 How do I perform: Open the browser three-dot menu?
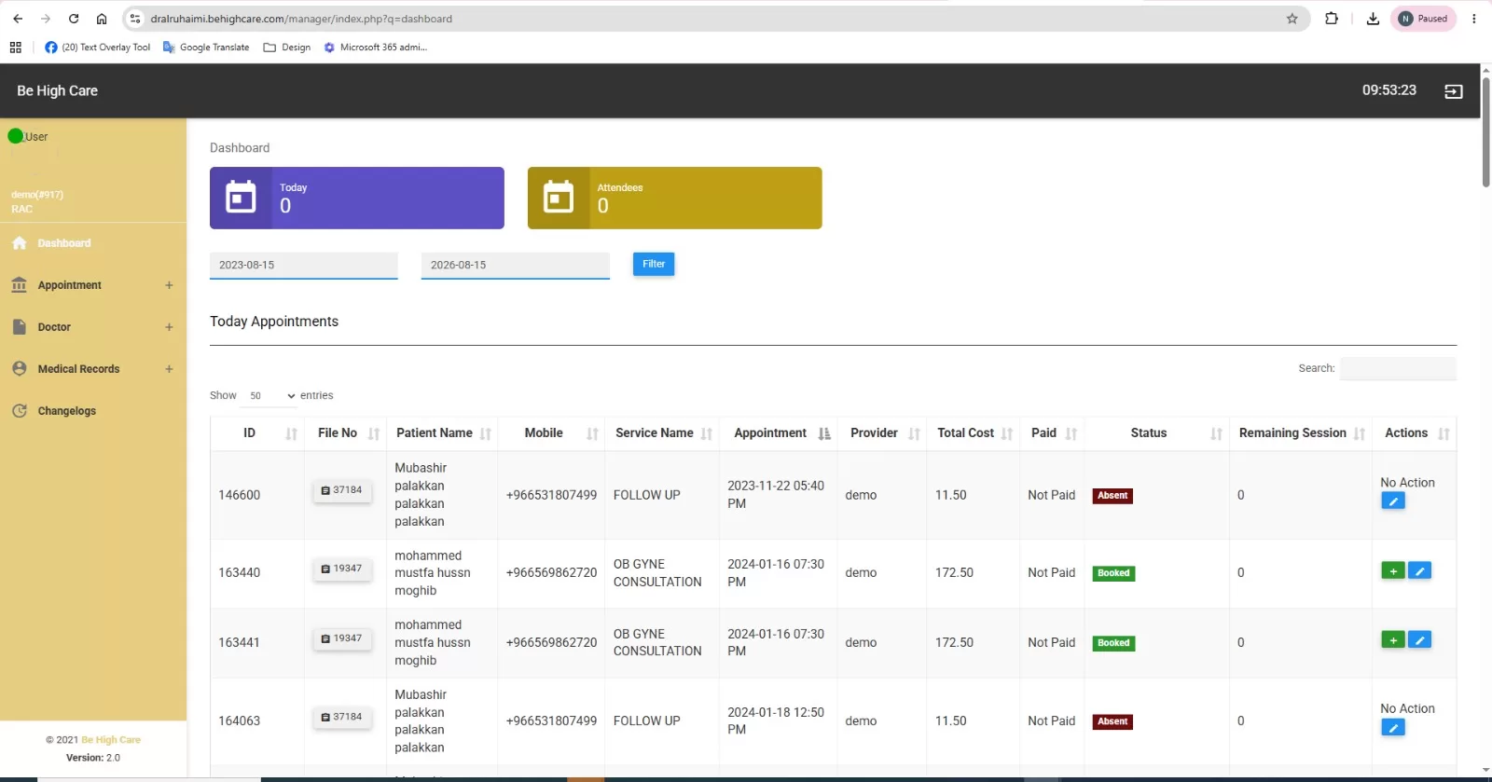point(1474,19)
